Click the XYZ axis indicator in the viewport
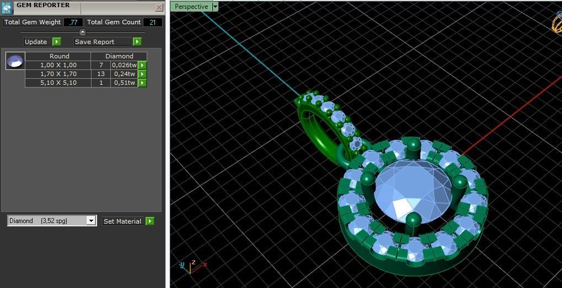Screen dimensions: 562x288 click(x=193, y=266)
